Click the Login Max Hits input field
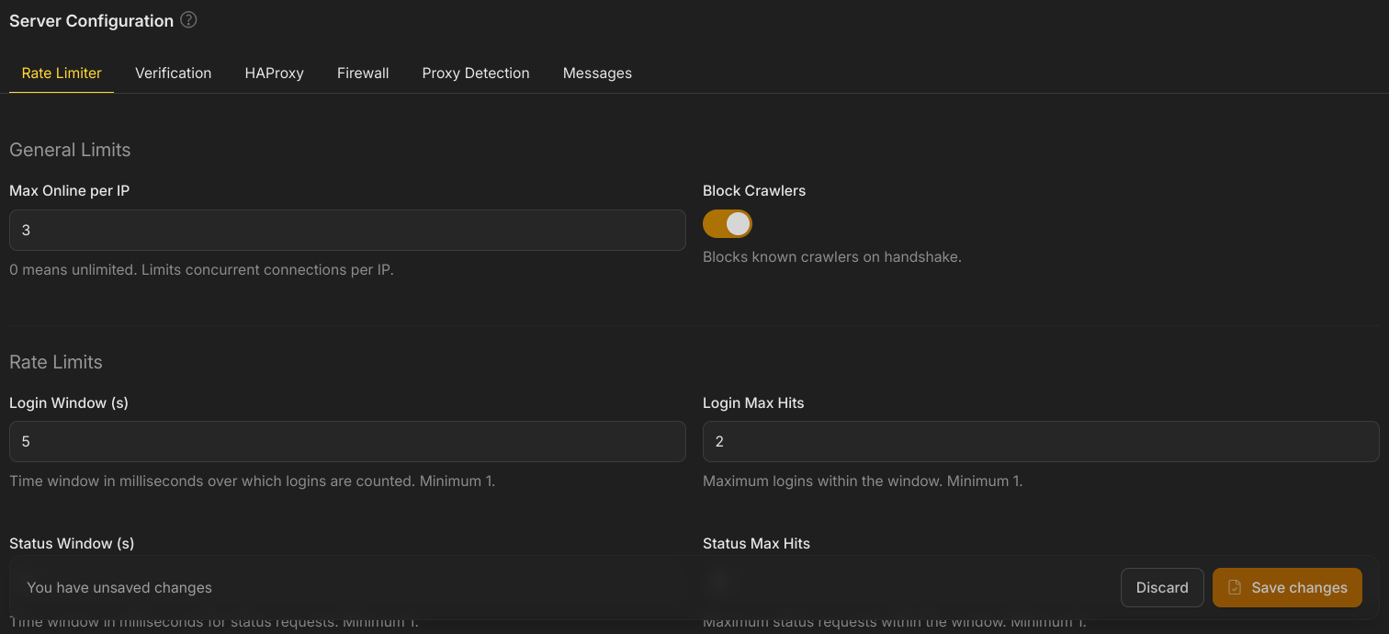This screenshot has width=1389, height=634. pos(1041,441)
